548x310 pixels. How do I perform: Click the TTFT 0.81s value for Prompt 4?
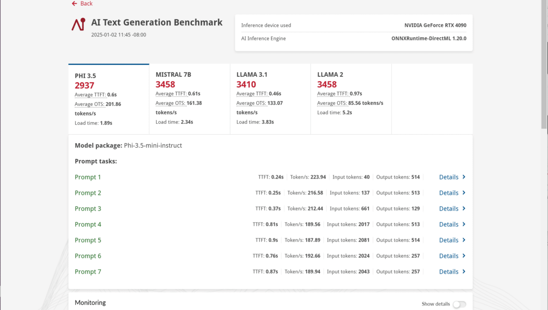(x=272, y=224)
